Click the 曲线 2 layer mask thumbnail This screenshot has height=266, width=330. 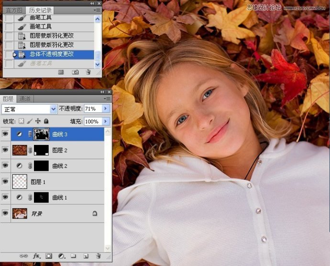click(x=43, y=166)
